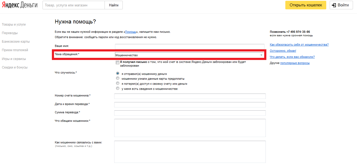Focus the Дата и время перевода field
This screenshot has width=357, height=165.
pyautogui.click(x=190, y=105)
